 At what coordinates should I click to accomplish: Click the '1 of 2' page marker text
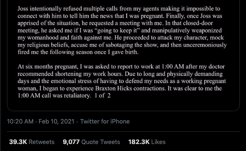point(102,96)
